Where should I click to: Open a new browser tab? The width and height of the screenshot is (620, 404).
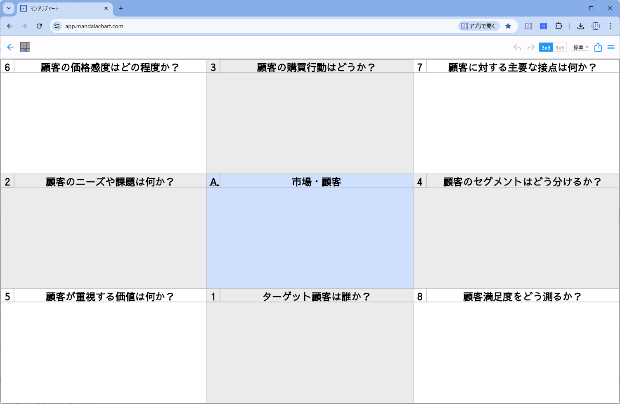pos(121,8)
